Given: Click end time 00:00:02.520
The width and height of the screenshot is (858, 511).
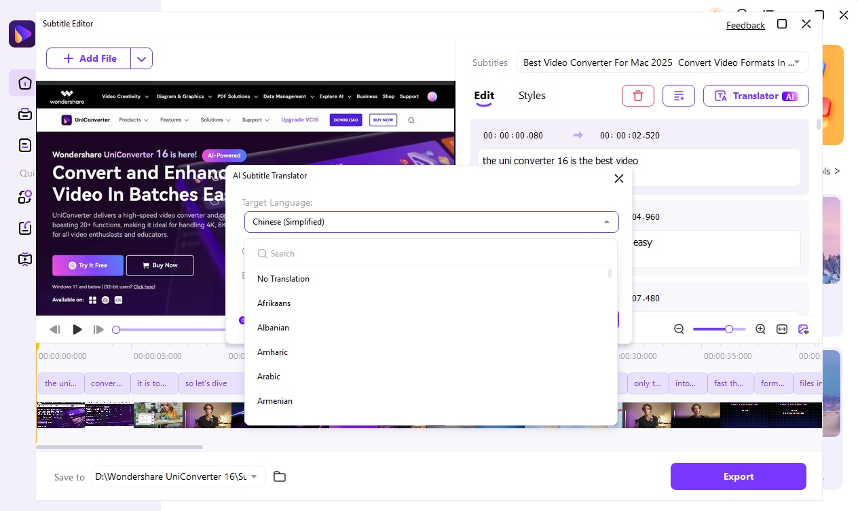Looking at the screenshot, I should (x=630, y=135).
